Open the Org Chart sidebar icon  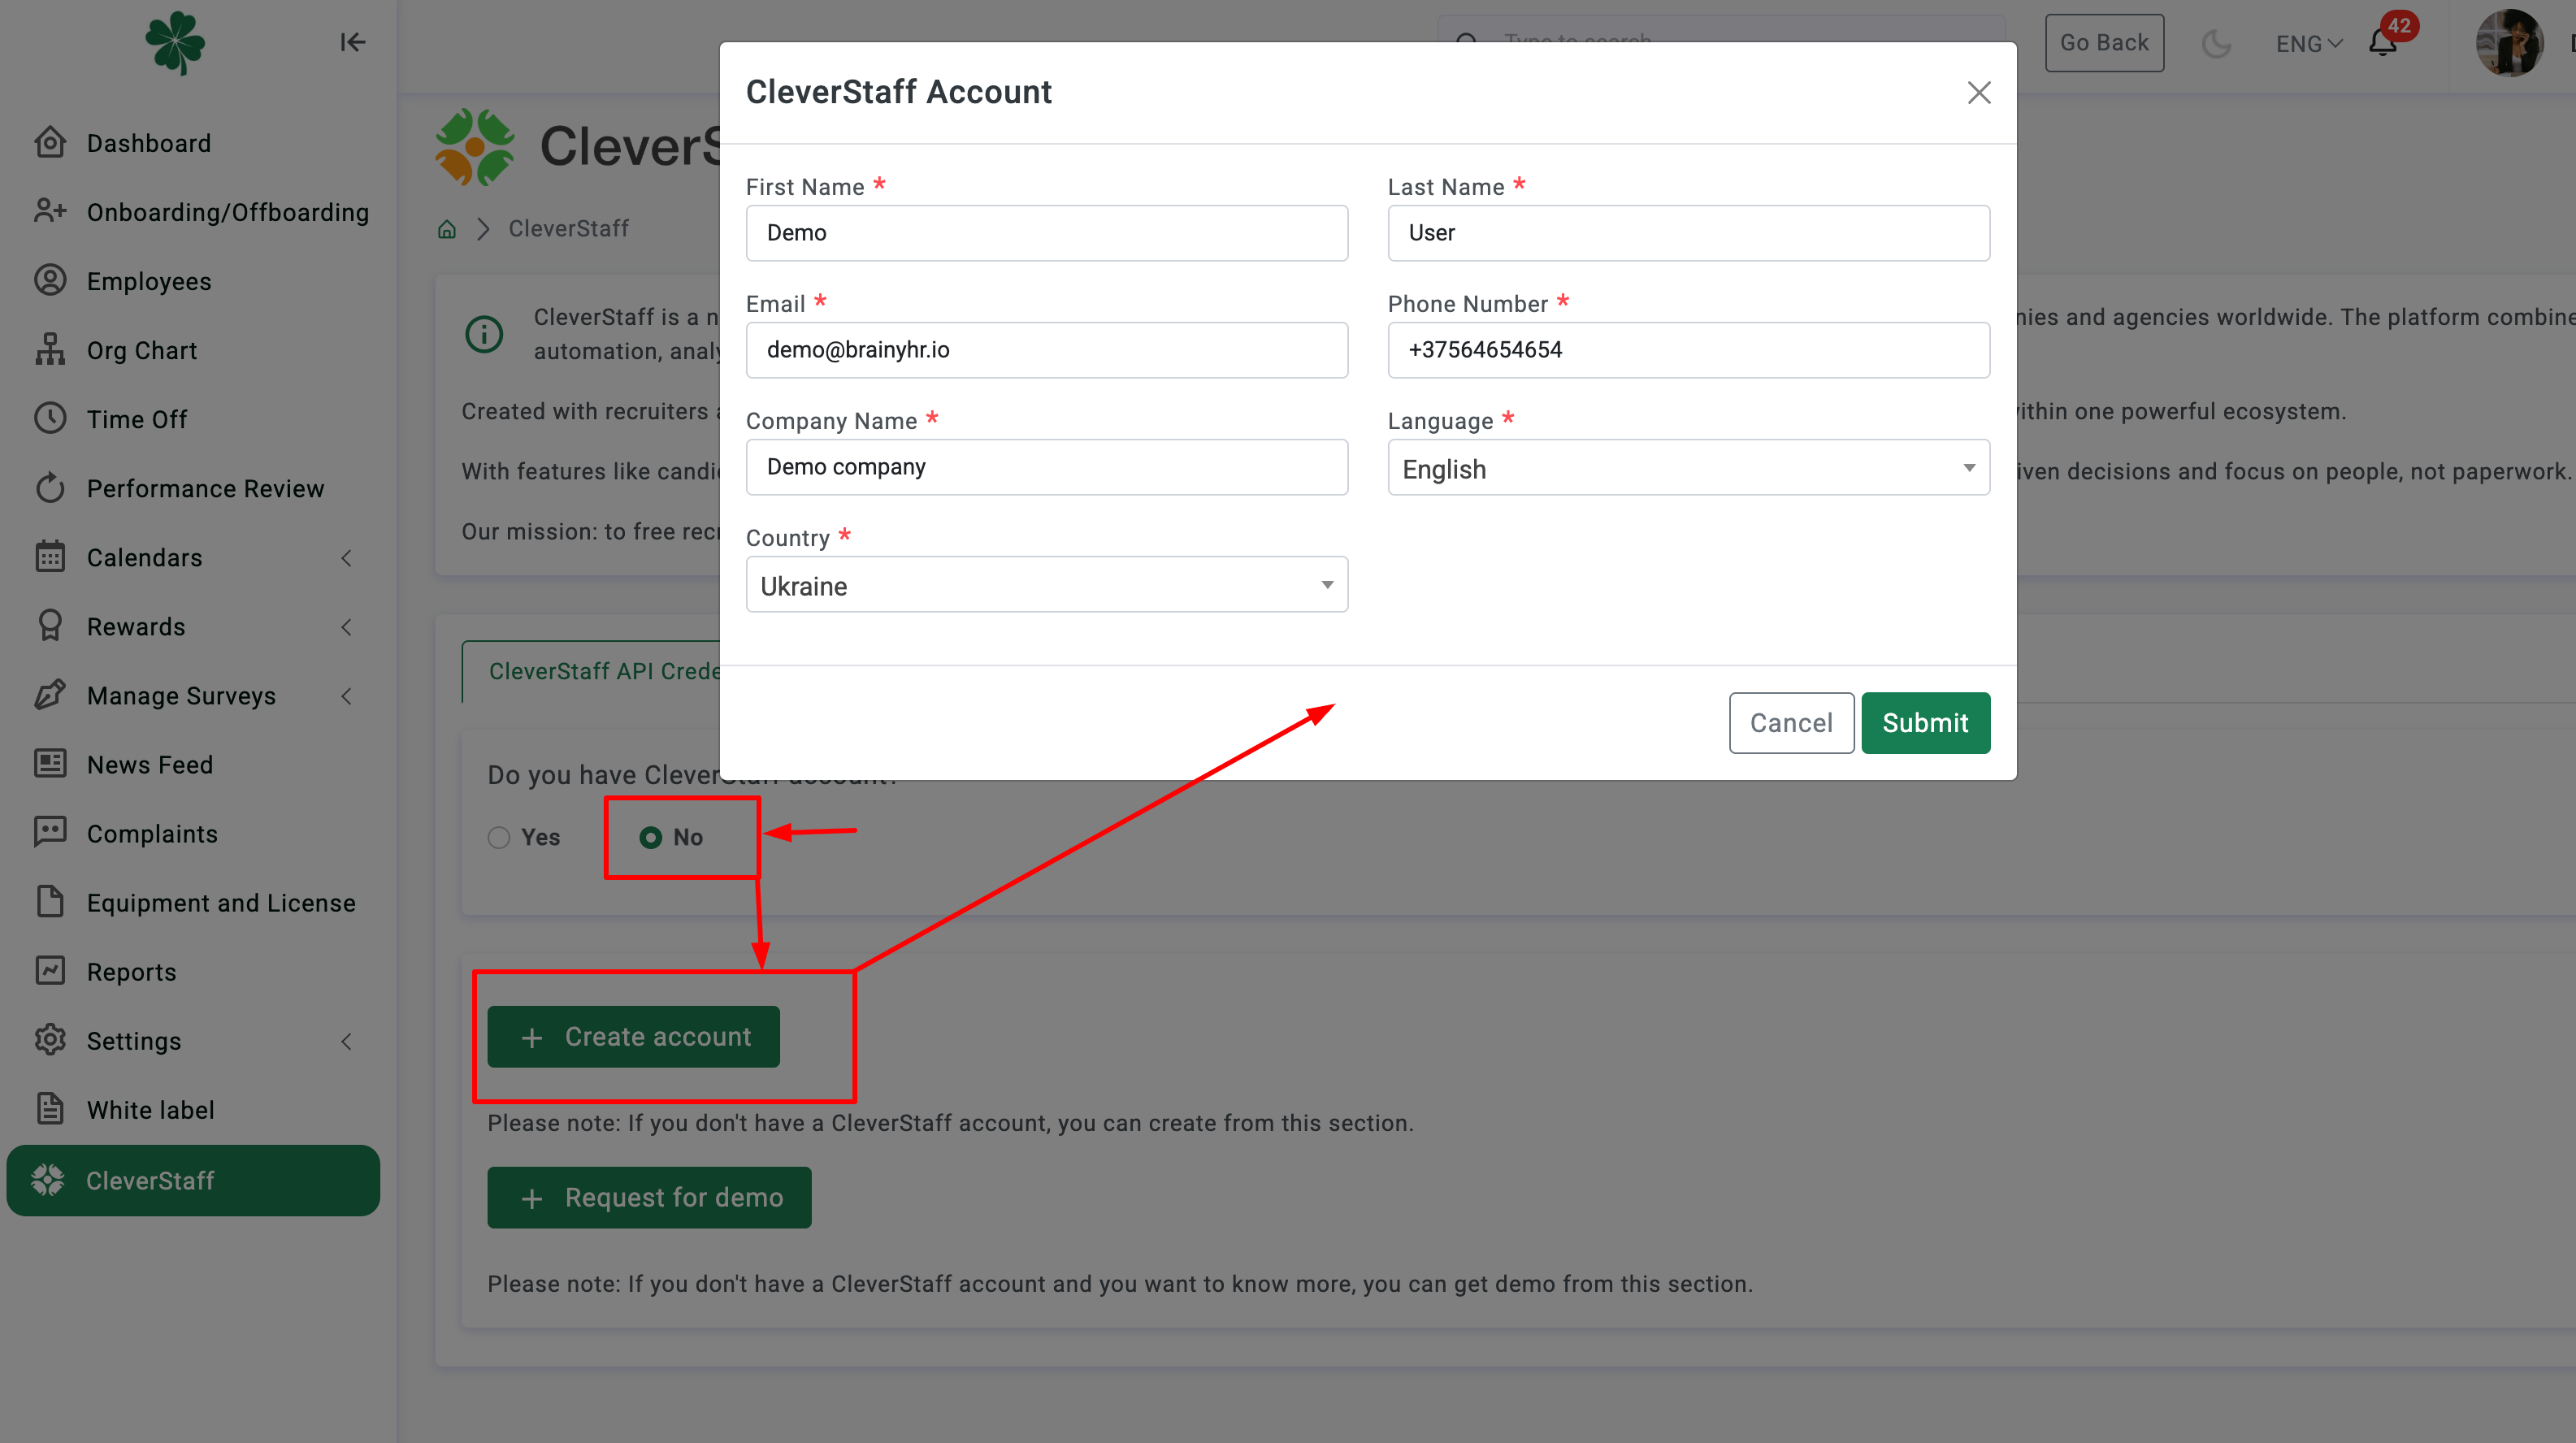tap(50, 350)
